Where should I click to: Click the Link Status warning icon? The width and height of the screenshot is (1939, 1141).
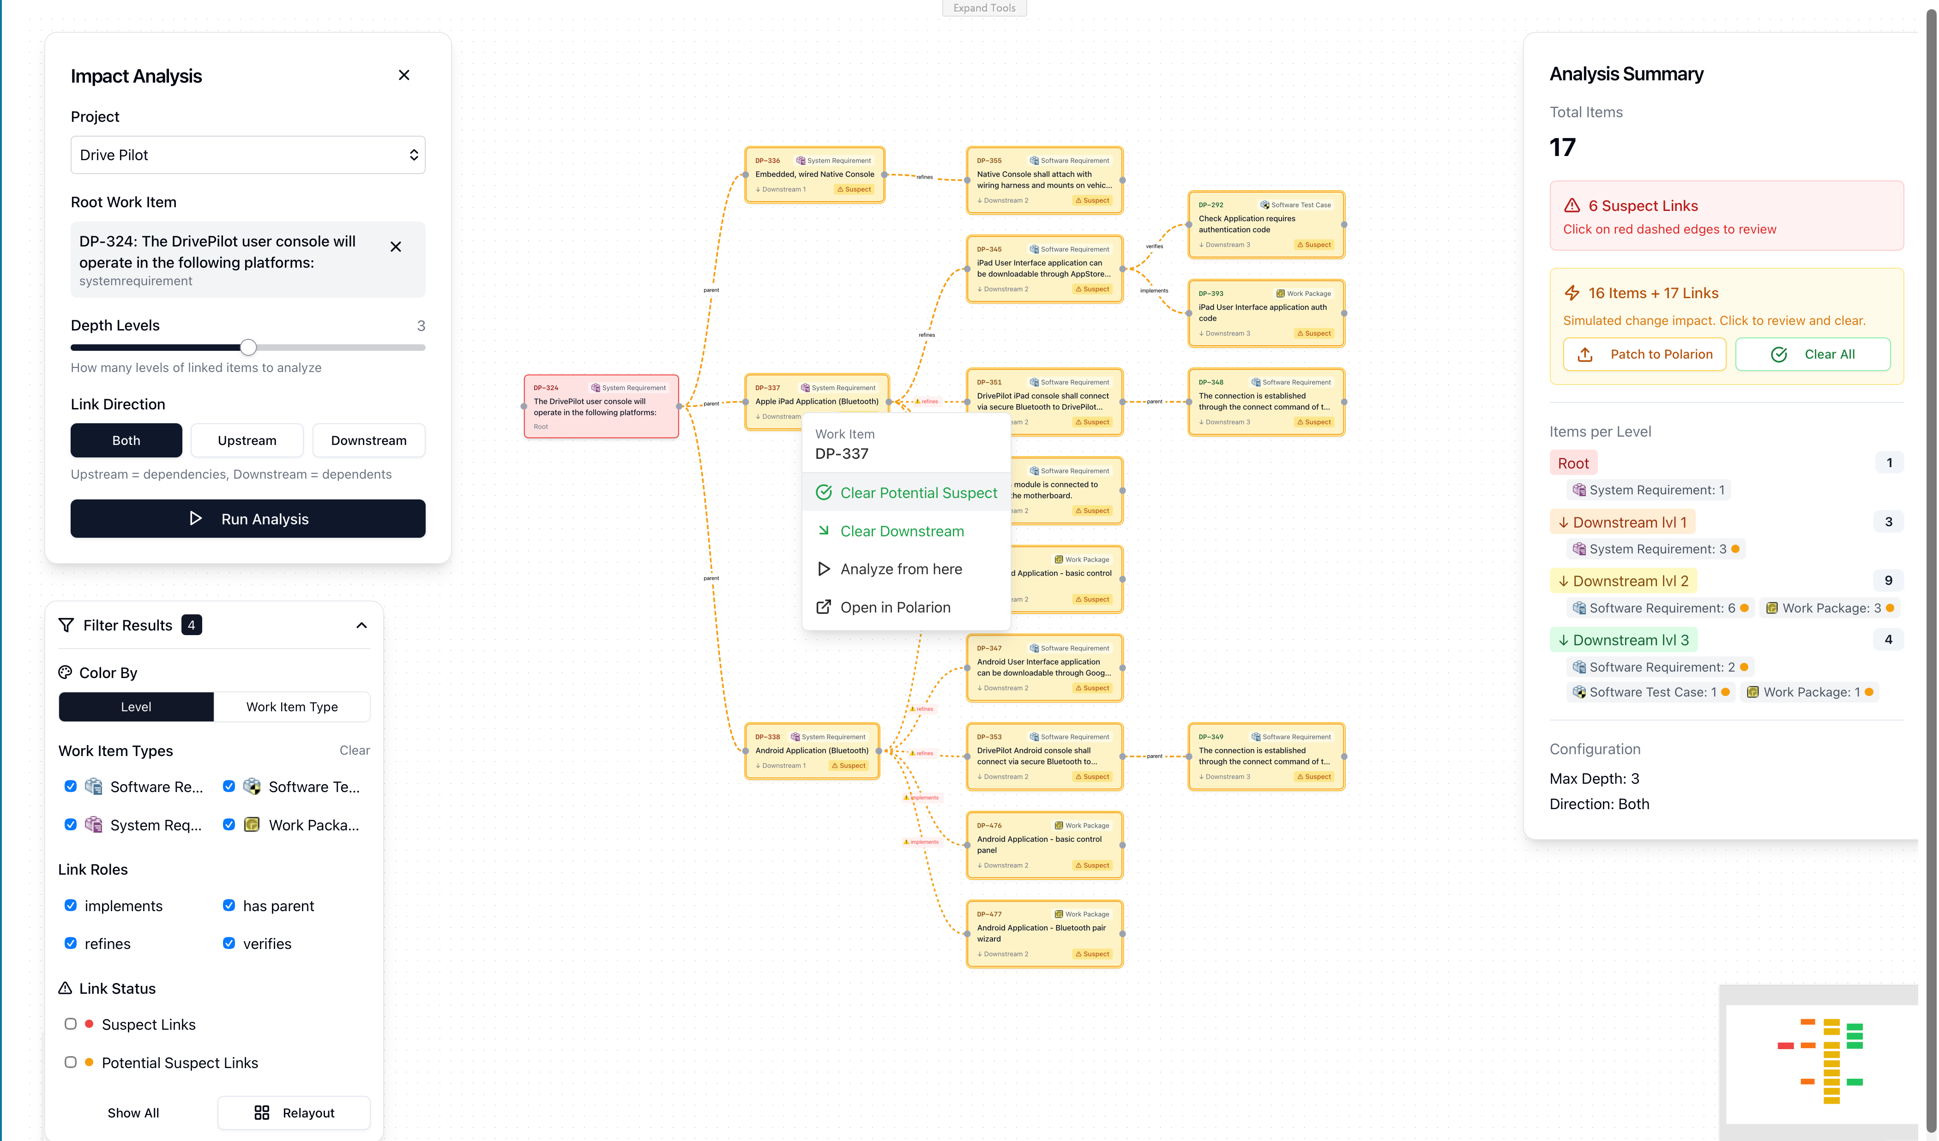tap(66, 988)
